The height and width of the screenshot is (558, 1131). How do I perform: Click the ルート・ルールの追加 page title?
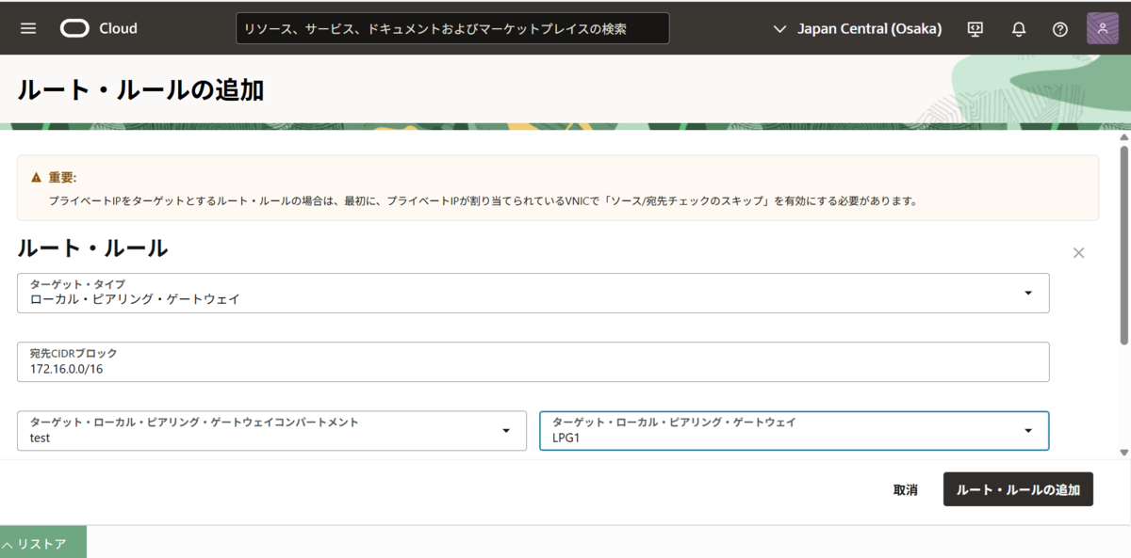click(140, 90)
